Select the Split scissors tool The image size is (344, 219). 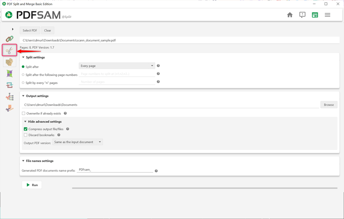10,50
